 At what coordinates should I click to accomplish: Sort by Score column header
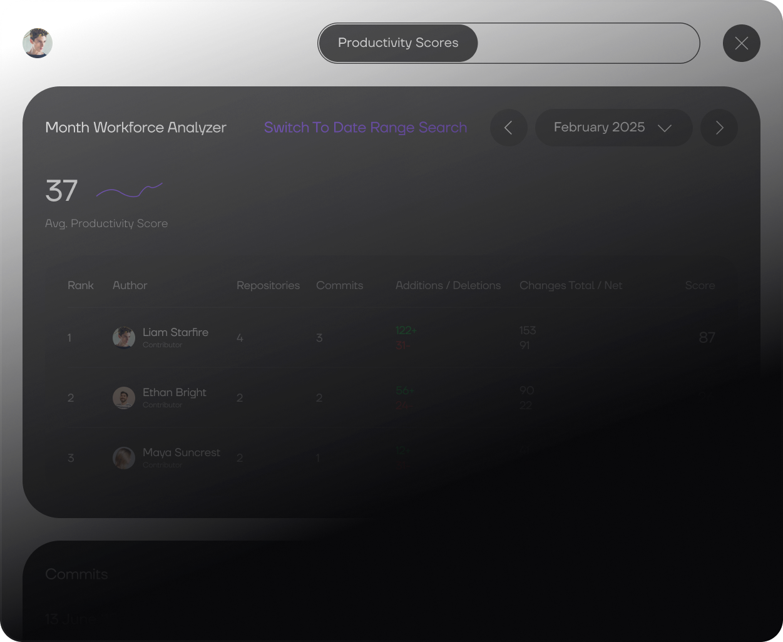[699, 285]
